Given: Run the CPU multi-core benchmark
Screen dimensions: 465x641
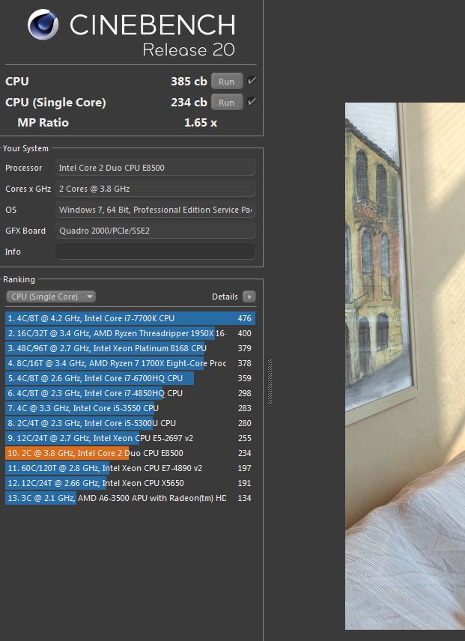Looking at the screenshot, I should (x=227, y=81).
